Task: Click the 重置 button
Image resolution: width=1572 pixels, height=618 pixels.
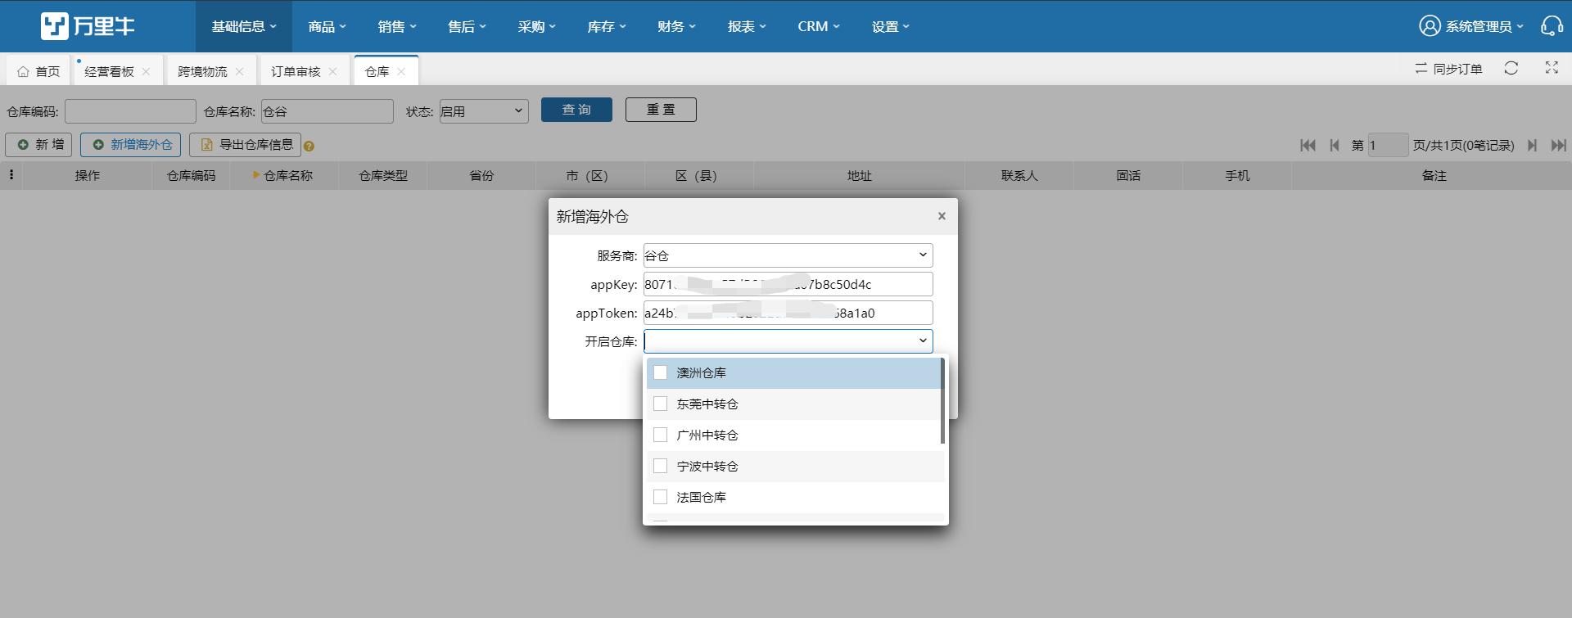Action: (x=661, y=110)
